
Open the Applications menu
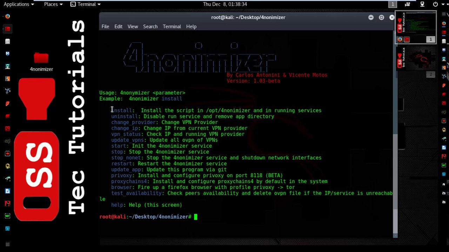[19, 4]
